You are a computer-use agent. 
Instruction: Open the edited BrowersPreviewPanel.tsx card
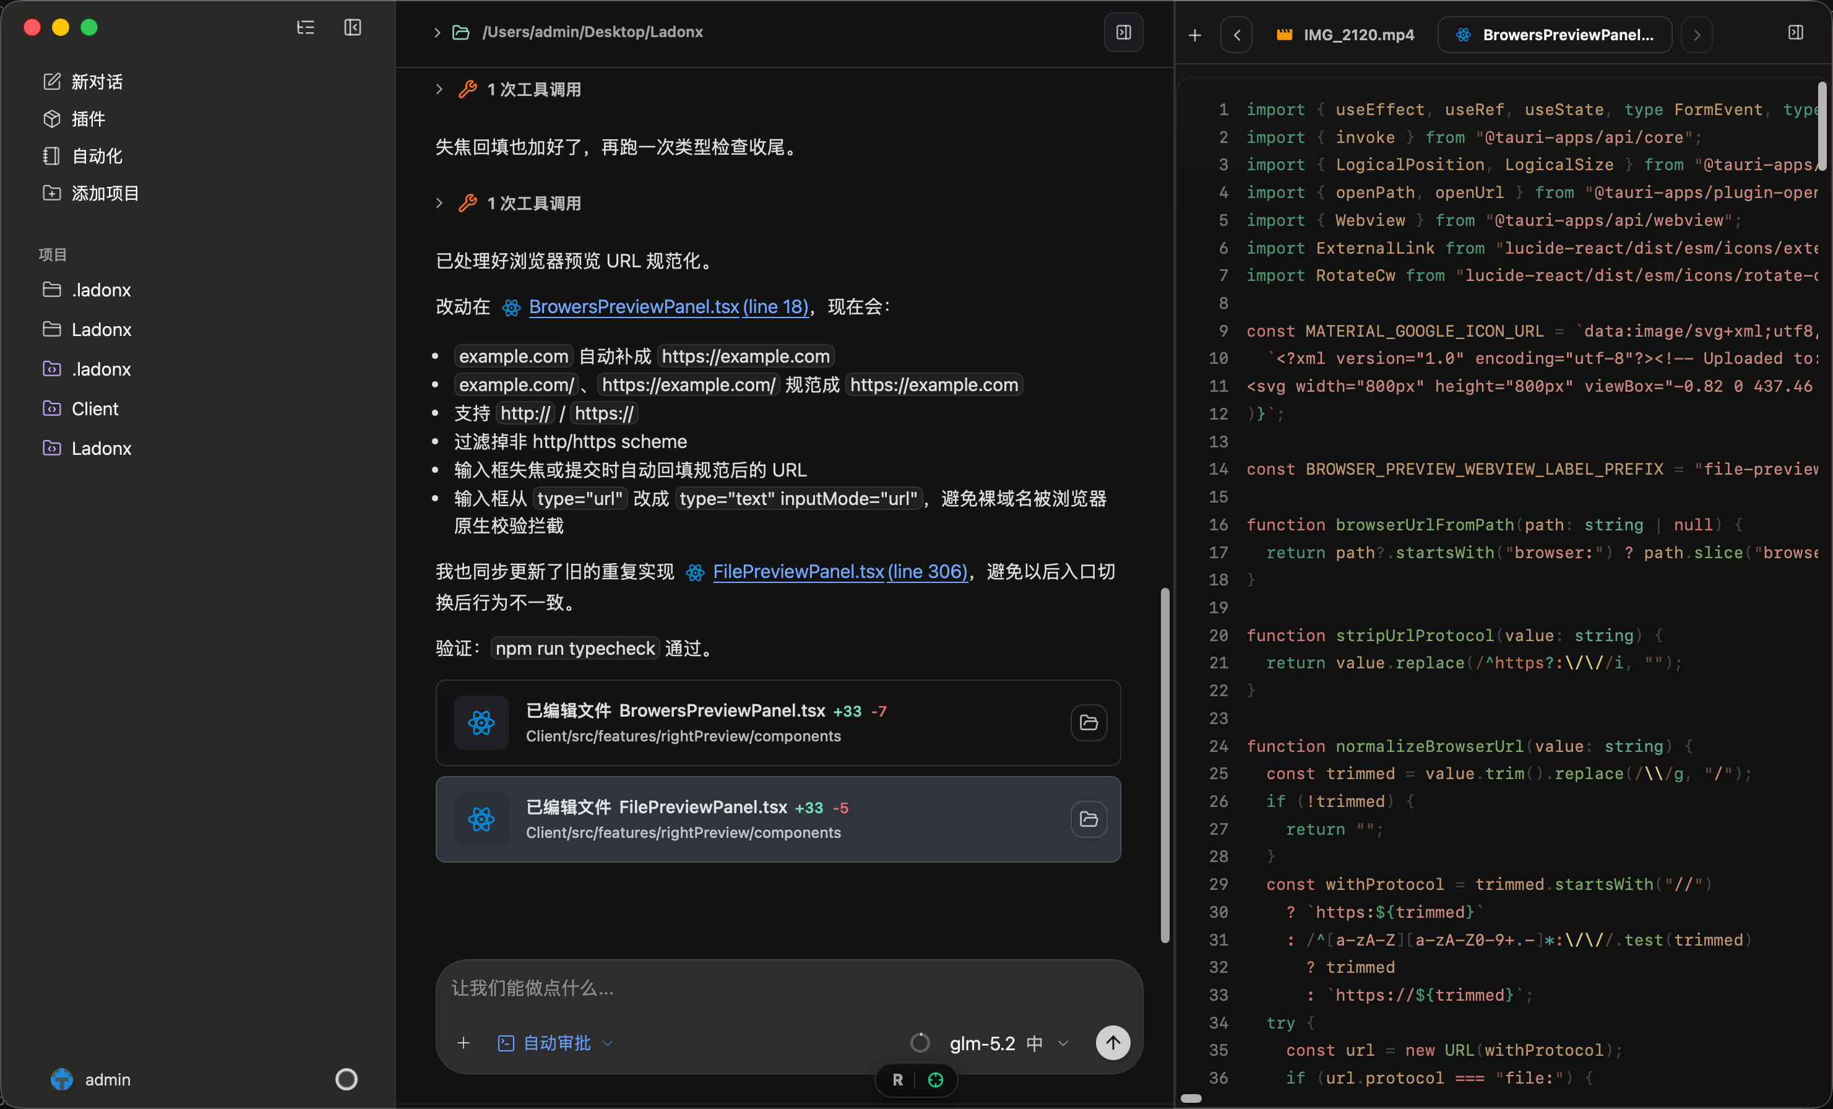(778, 722)
